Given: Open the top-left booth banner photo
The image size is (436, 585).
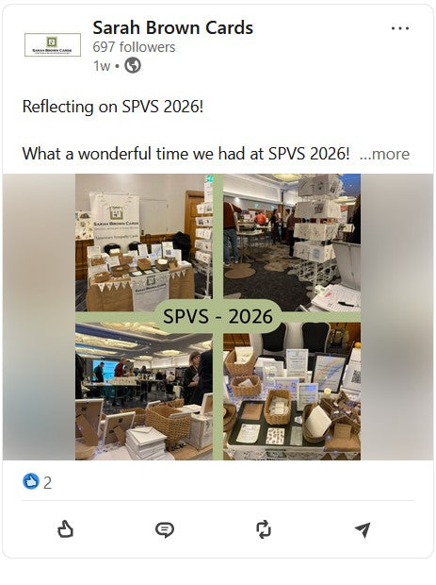Looking at the screenshot, I should pyautogui.click(x=144, y=242).
